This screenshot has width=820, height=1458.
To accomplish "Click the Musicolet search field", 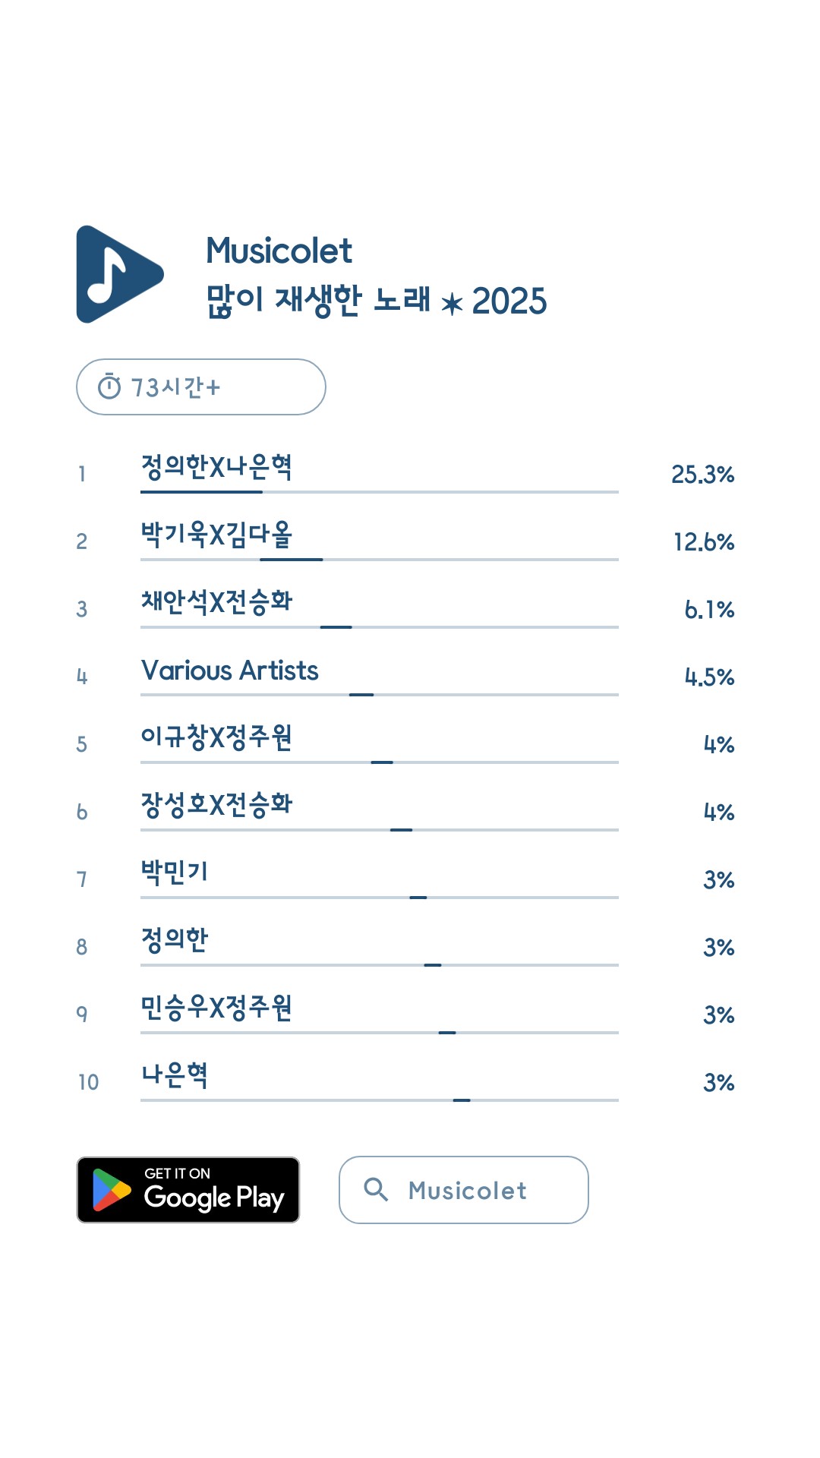I will point(464,1190).
